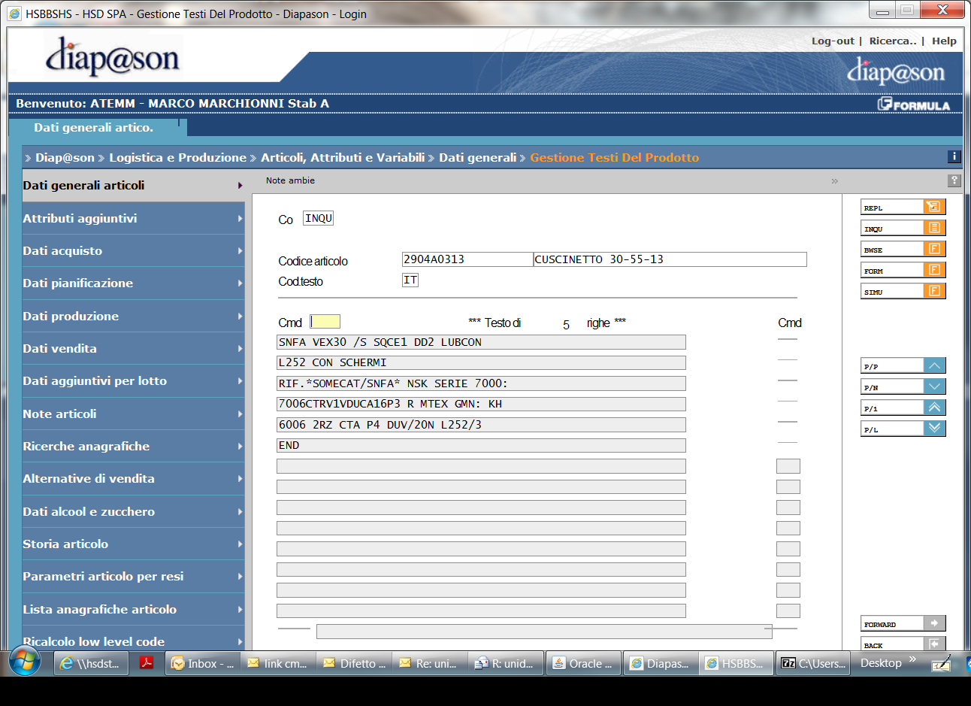The width and height of the screenshot is (971, 706).
Task: Click the Diap@son breadcrumb link
Action: (x=65, y=157)
